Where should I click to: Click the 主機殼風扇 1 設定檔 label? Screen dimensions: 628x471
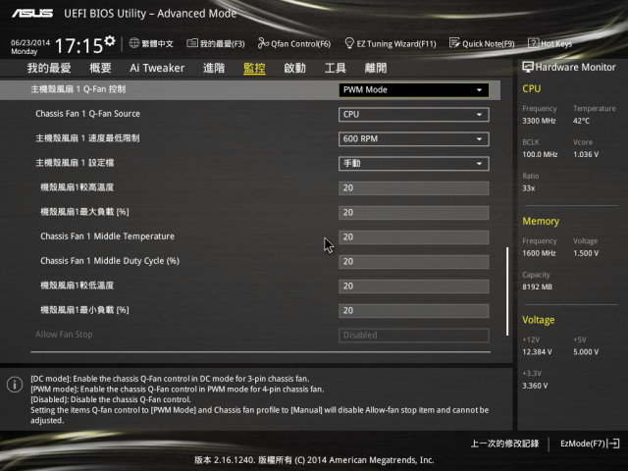75,163
